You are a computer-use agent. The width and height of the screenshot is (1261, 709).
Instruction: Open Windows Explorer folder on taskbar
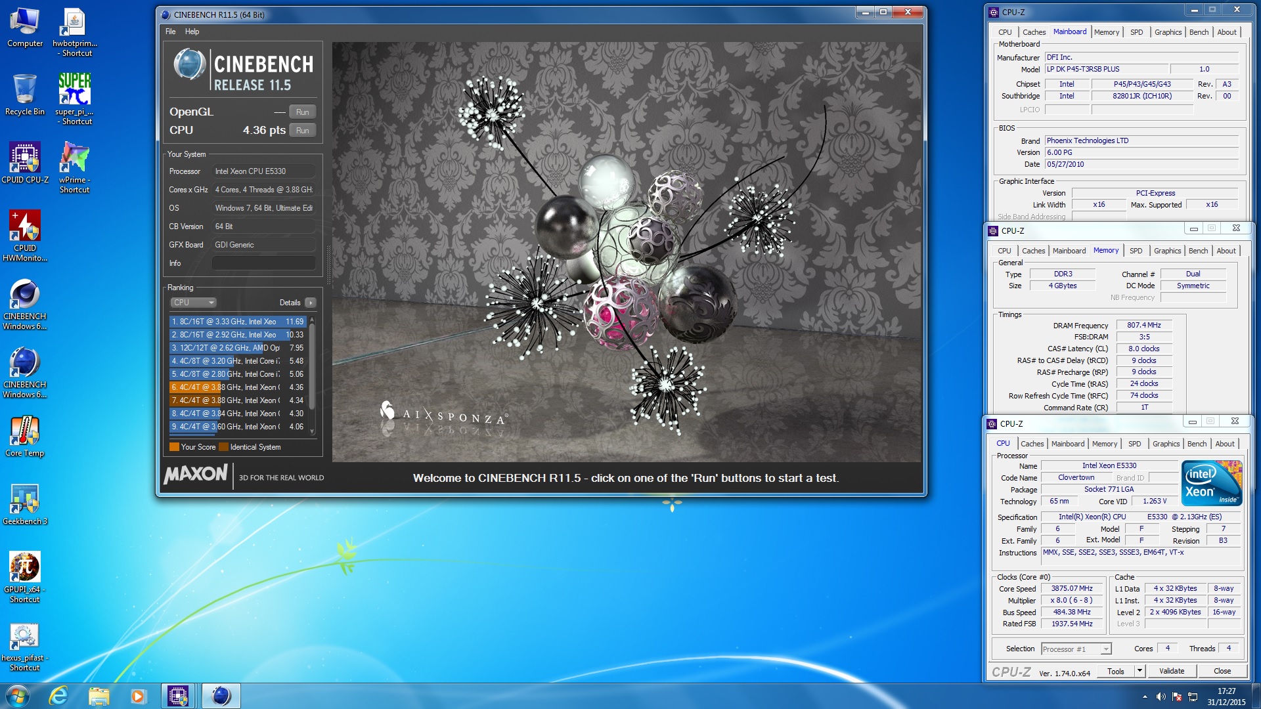pyautogui.click(x=99, y=696)
